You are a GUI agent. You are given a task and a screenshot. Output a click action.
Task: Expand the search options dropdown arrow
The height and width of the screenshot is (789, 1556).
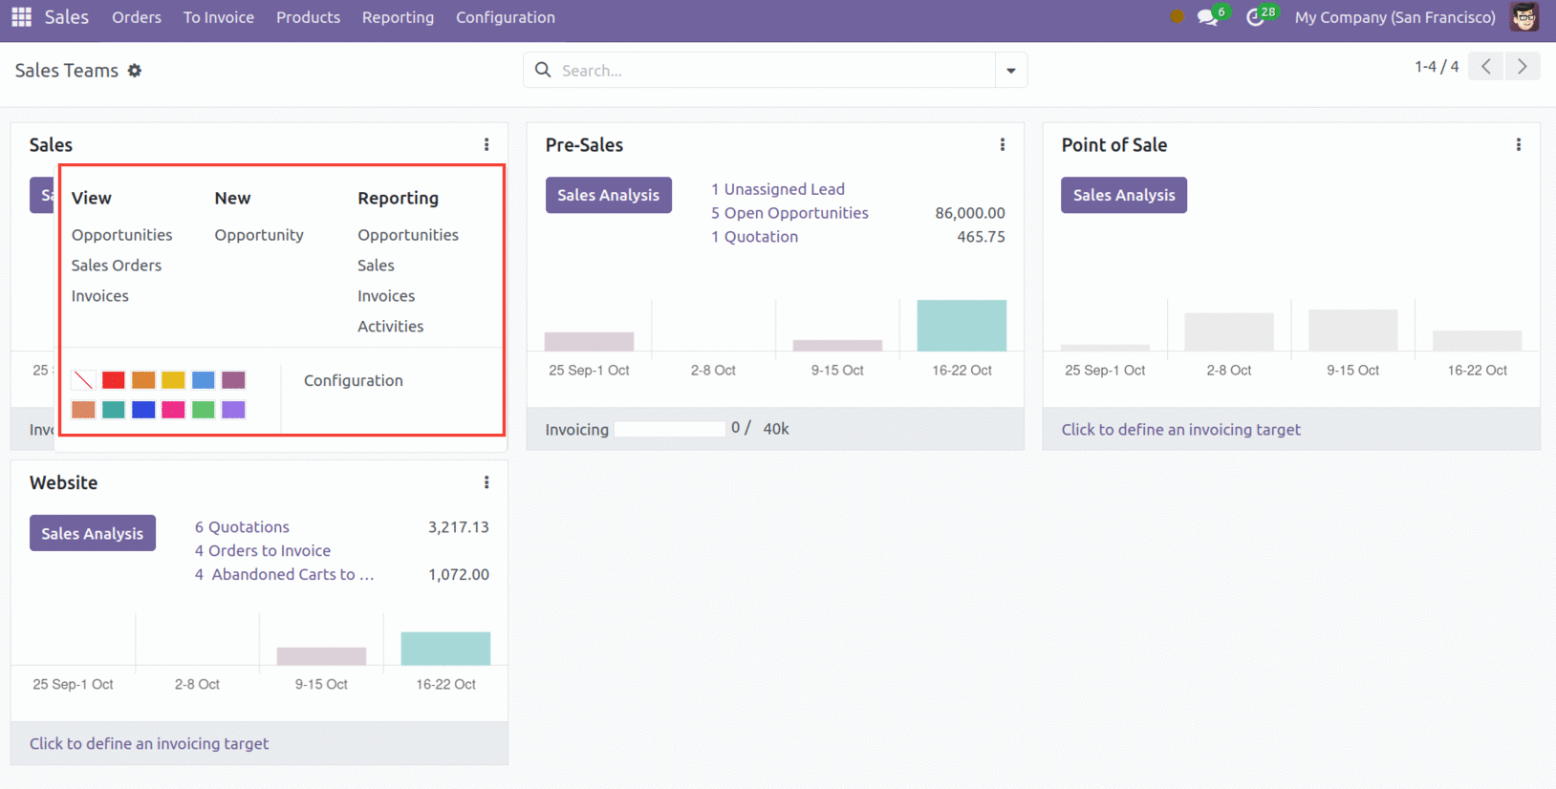pos(1010,71)
